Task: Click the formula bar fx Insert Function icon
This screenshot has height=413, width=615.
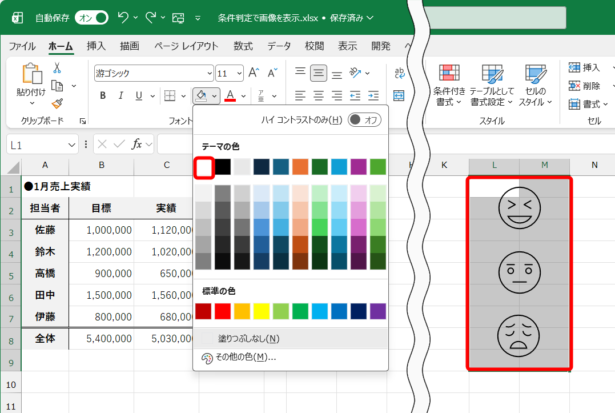Action: pyautogui.click(x=136, y=145)
